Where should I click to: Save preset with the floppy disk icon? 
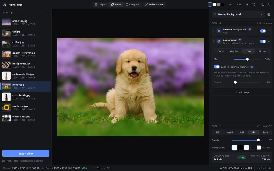pyautogui.click(x=269, y=14)
